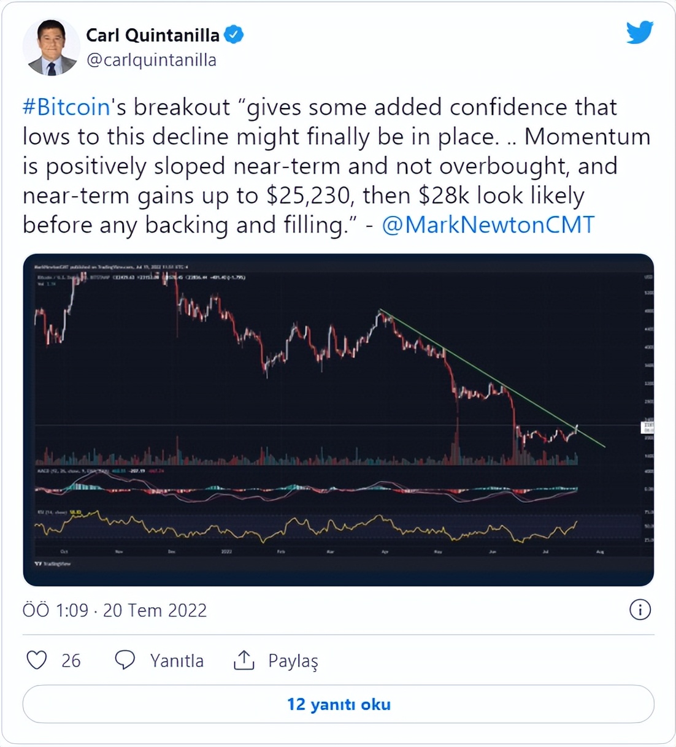Click the TradingView logo in the chart
Viewport: 676px width, 747px height.
53,563
